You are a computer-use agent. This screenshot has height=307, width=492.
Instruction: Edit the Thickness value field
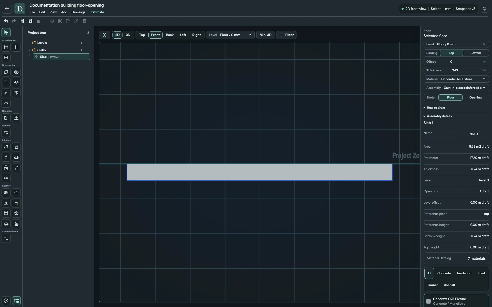(456, 70)
